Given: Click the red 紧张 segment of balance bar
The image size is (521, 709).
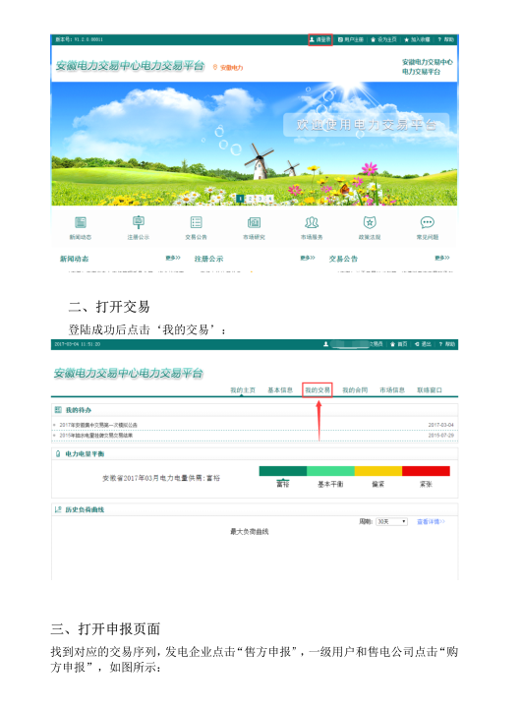Looking at the screenshot, I should point(426,471).
